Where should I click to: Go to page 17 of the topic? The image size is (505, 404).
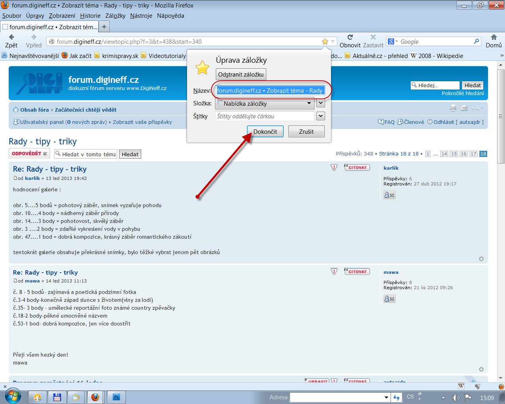coord(473,154)
